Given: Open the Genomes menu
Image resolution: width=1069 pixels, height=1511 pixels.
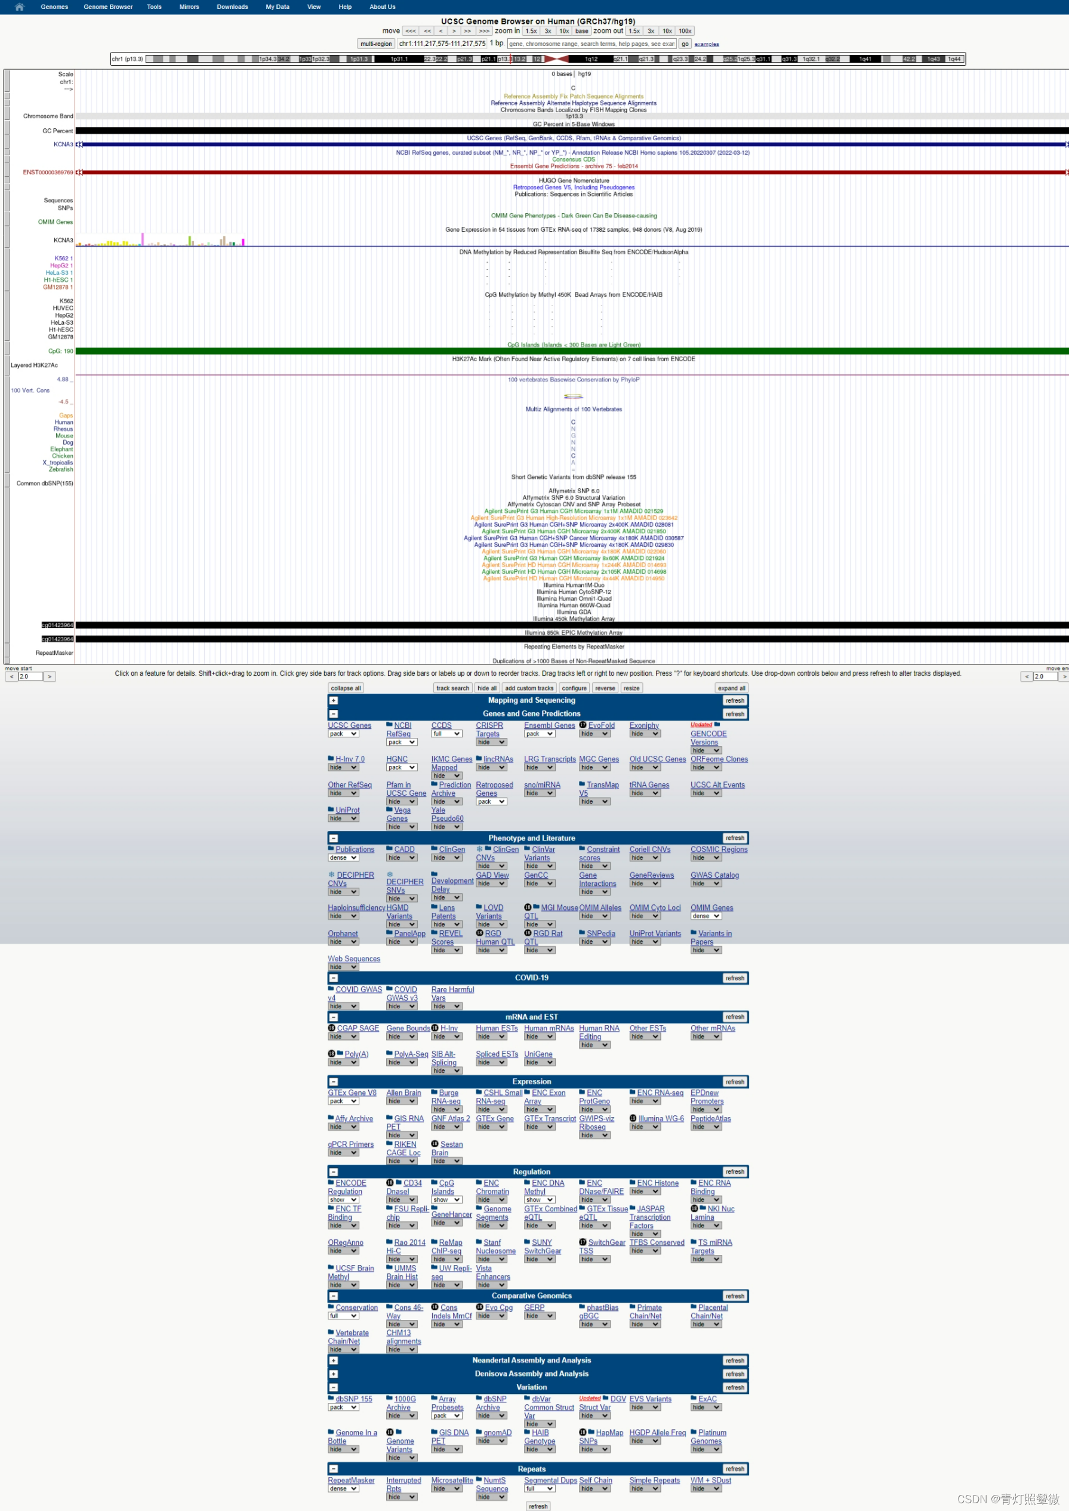Looking at the screenshot, I should point(54,7).
